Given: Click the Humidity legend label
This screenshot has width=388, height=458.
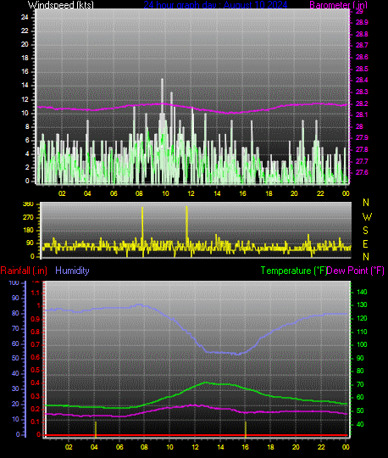Looking at the screenshot, I should (x=72, y=271).
